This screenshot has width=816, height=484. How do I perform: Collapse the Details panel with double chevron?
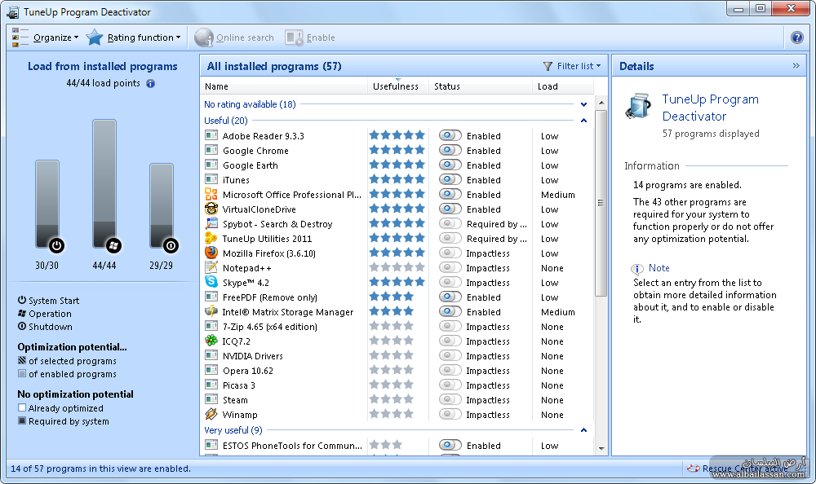796,65
